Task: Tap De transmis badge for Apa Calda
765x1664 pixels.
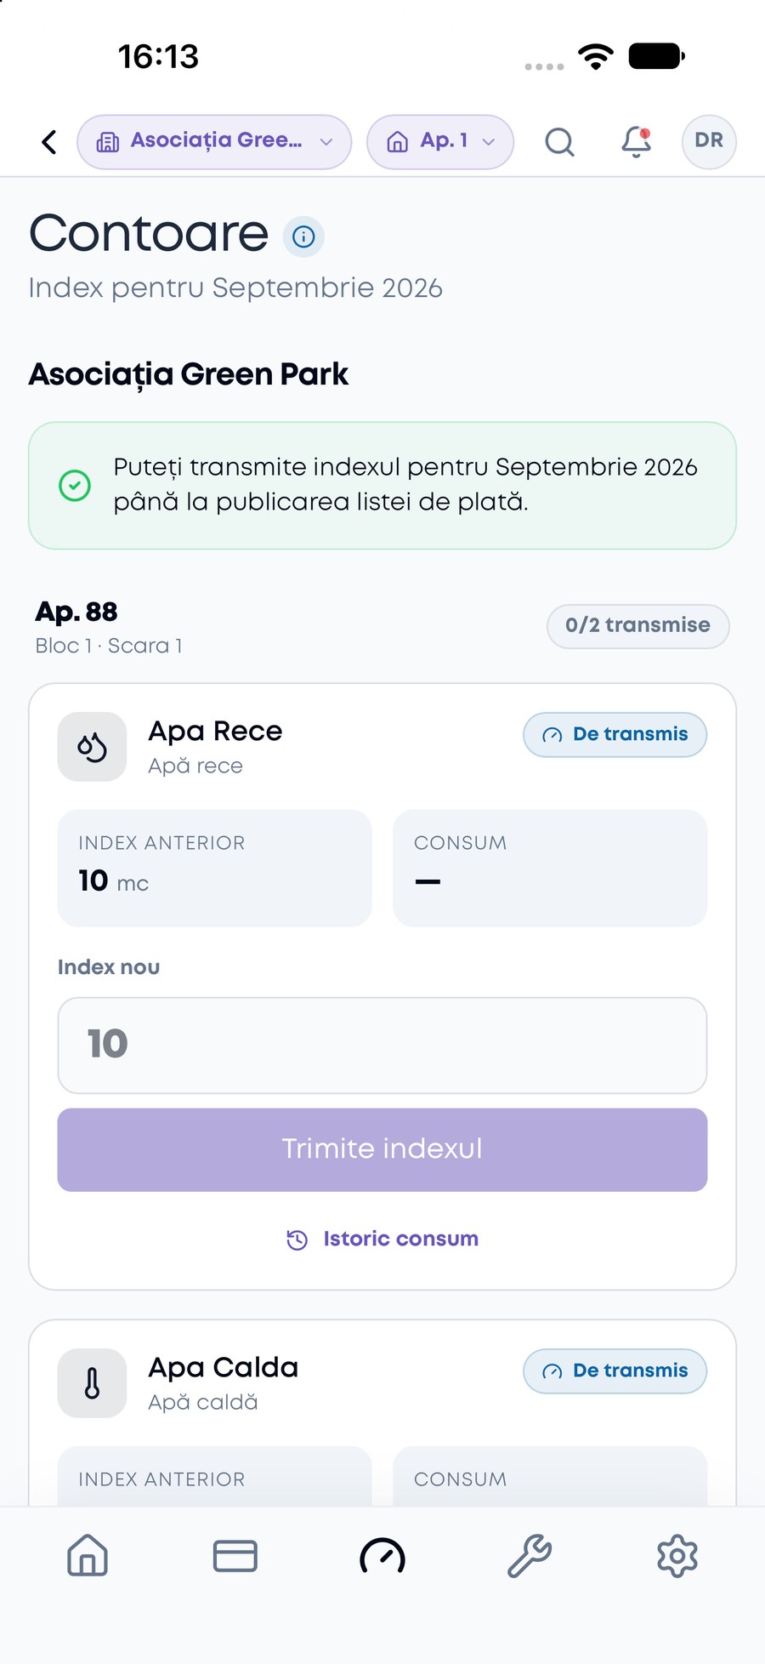Action: (615, 1371)
